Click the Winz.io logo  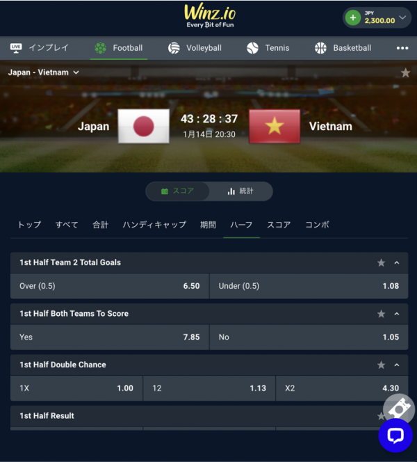pyautogui.click(x=210, y=15)
